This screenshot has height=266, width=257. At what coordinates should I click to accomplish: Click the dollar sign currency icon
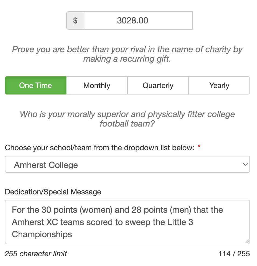click(x=75, y=20)
